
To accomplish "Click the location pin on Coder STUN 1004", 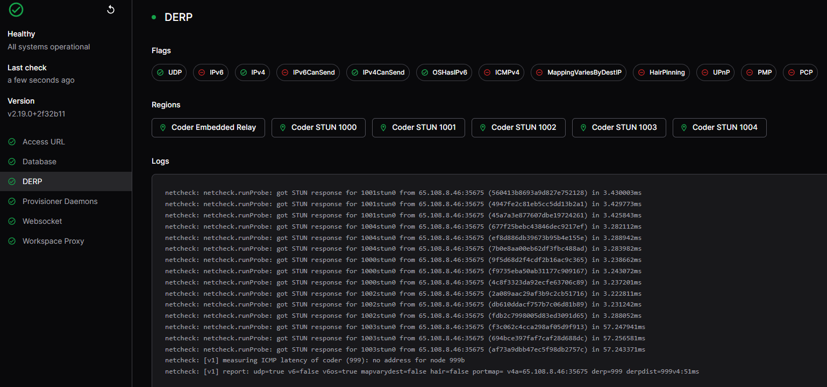I will [684, 128].
